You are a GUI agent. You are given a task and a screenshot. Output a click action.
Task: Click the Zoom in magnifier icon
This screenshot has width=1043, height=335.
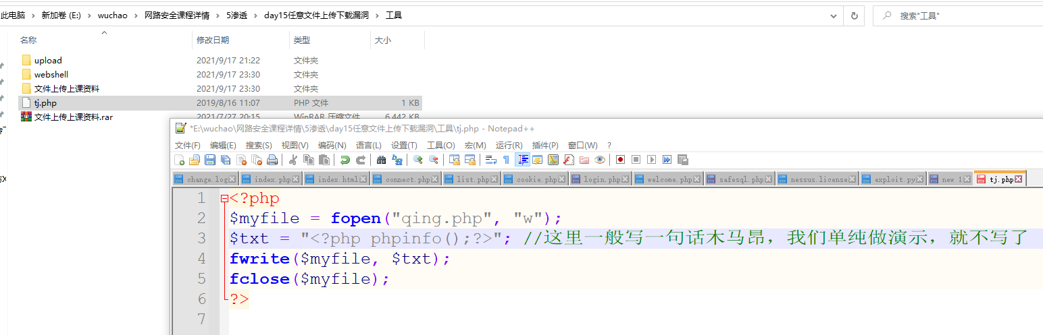click(x=418, y=160)
